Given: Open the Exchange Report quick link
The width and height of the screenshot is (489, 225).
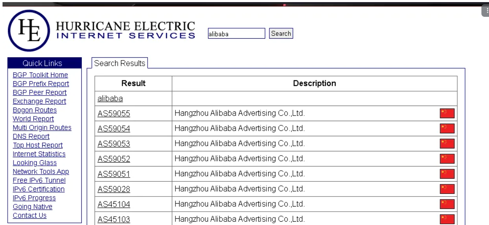Looking at the screenshot, I should [x=39, y=101].
